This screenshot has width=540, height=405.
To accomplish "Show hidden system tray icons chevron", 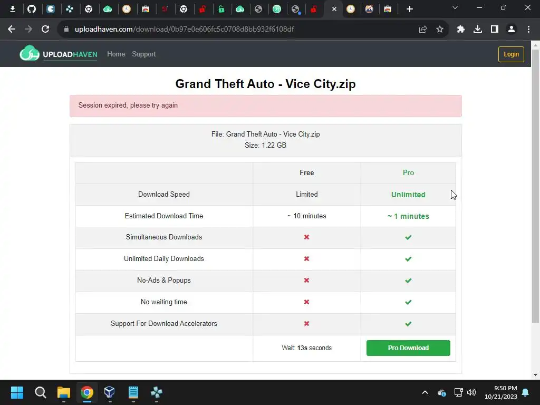I will (x=425, y=392).
